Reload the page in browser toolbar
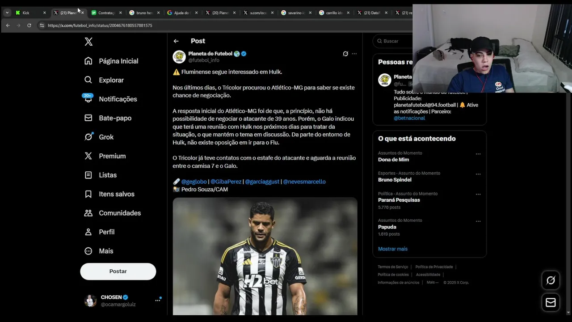572x322 pixels. click(x=29, y=25)
